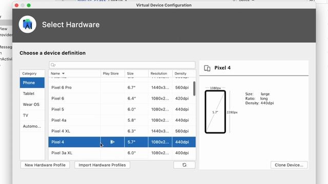Select the Tablet category
This screenshot has height=184, width=328.
click(x=32, y=94)
